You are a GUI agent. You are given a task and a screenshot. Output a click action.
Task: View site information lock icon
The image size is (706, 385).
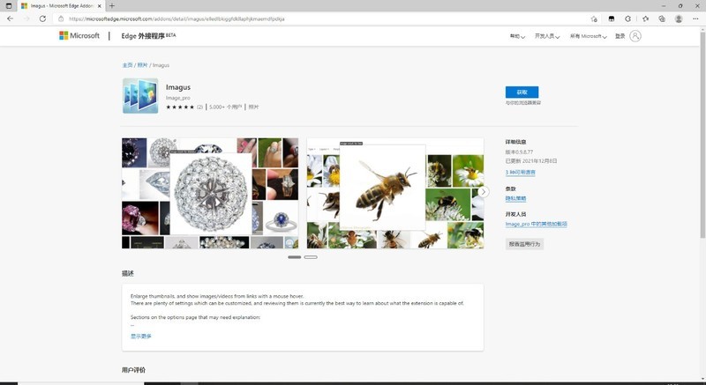pyautogui.click(x=61, y=19)
